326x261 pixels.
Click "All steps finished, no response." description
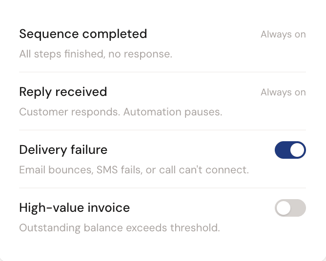click(x=96, y=54)
